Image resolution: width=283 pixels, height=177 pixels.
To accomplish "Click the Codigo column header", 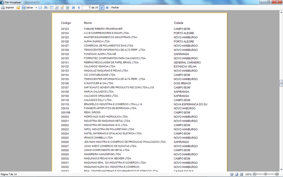I will 66,23.
